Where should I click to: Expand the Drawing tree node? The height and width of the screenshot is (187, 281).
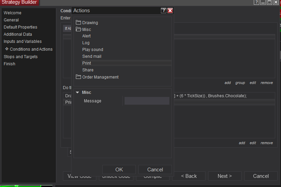pyautogui.click(x=90, y=23)
